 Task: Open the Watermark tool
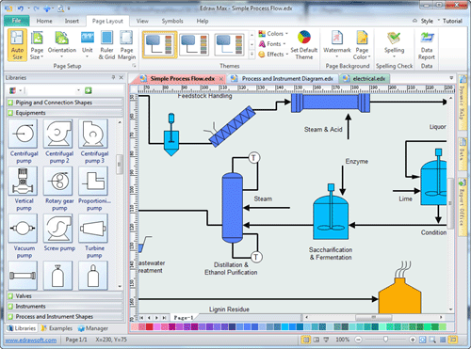(x=337, y=38)
